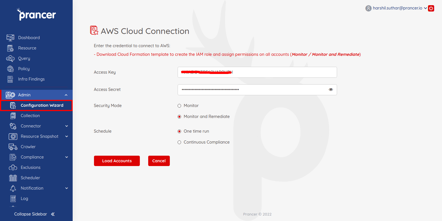This screenshot has width=442, height=221.
Task: Click the Notification bell icon
Action: 13,188
